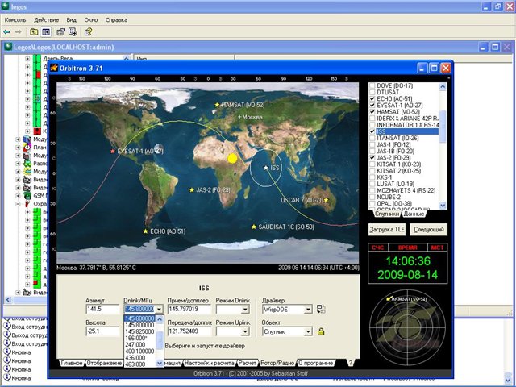The height and width of the screenshot is (387, 516).
Task: Open the Драйвер WispDDE dropdown
Action: [307, 309]
